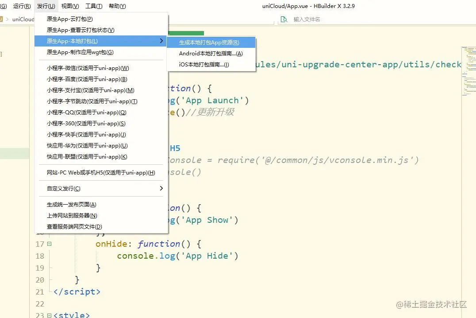The image size is (476, 318).
Task: Select 小程序-快手(仅适用于uni-app)(J)
Action: [x=101, y=134]
